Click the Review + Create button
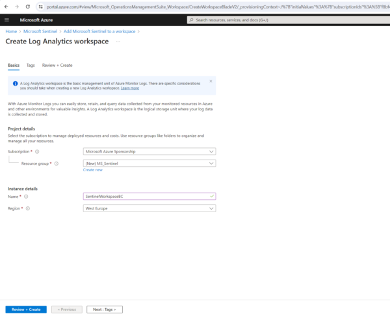The image size is (390, 316). click(26, 310)
